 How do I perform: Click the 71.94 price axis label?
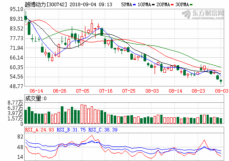tap(16, 48)
